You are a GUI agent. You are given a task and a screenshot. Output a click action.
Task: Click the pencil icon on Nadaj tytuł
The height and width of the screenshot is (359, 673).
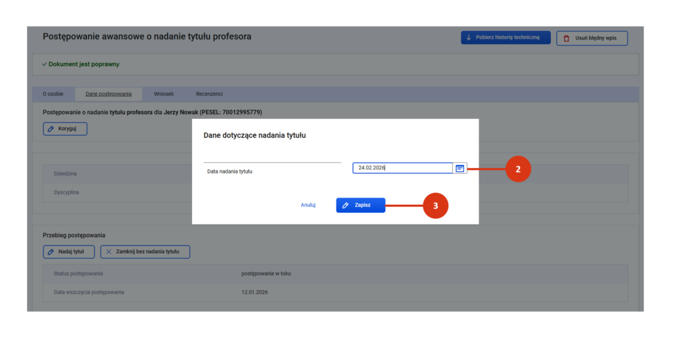(51, 252)
